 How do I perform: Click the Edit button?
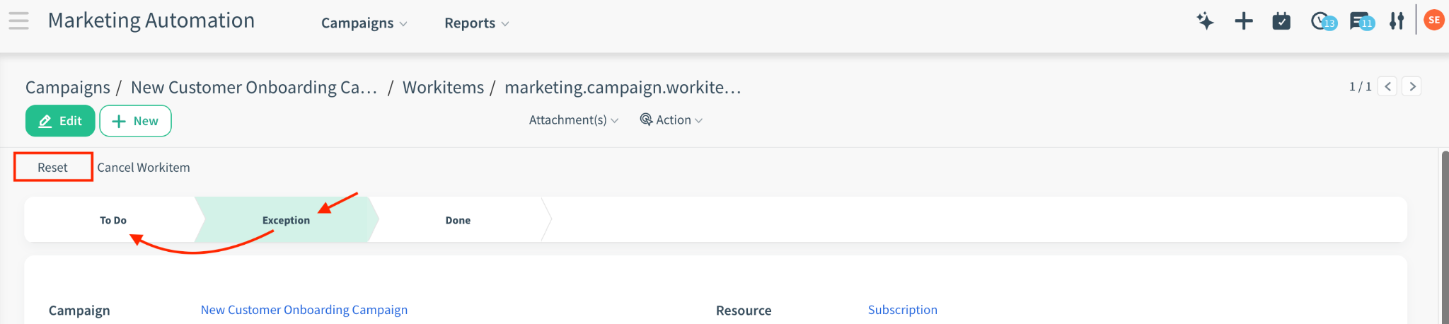point(60,121)
